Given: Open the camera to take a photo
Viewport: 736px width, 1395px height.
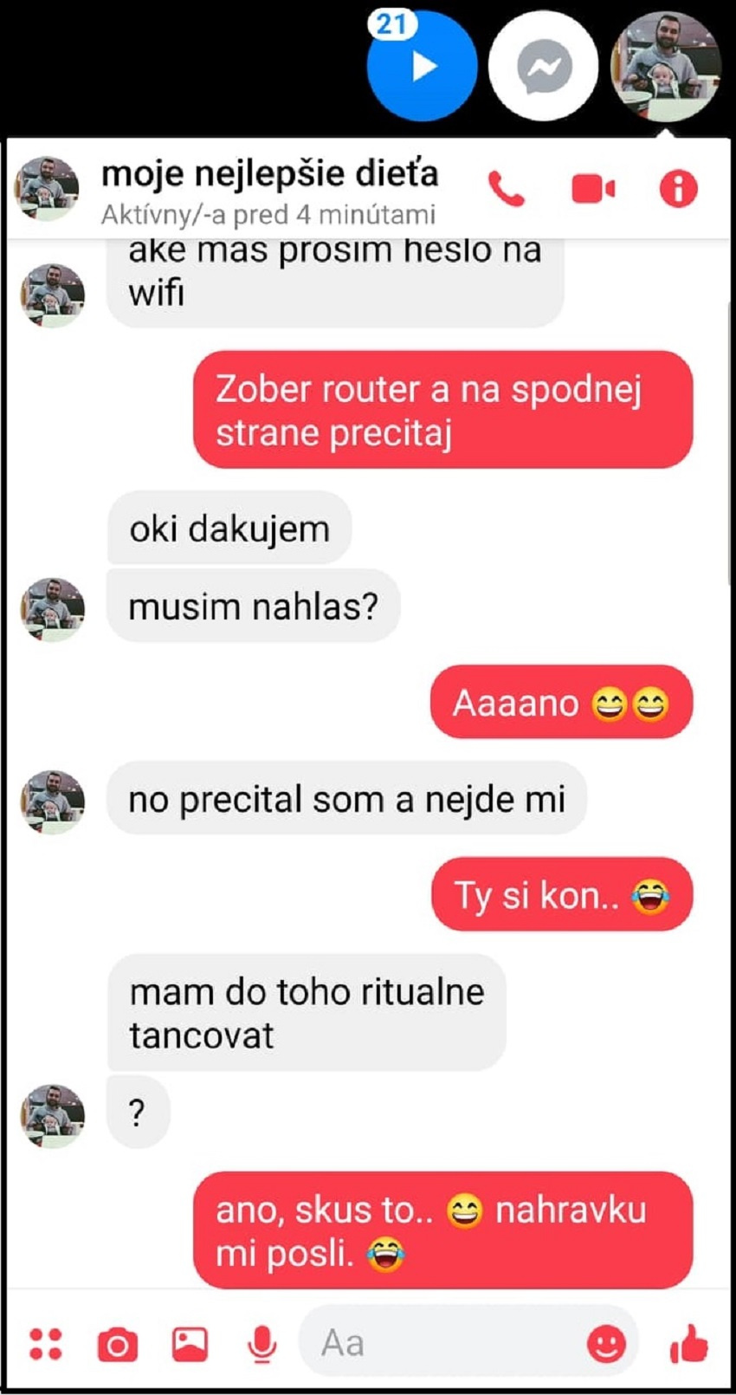Looking at the screenshot, I should (118, 1345).
